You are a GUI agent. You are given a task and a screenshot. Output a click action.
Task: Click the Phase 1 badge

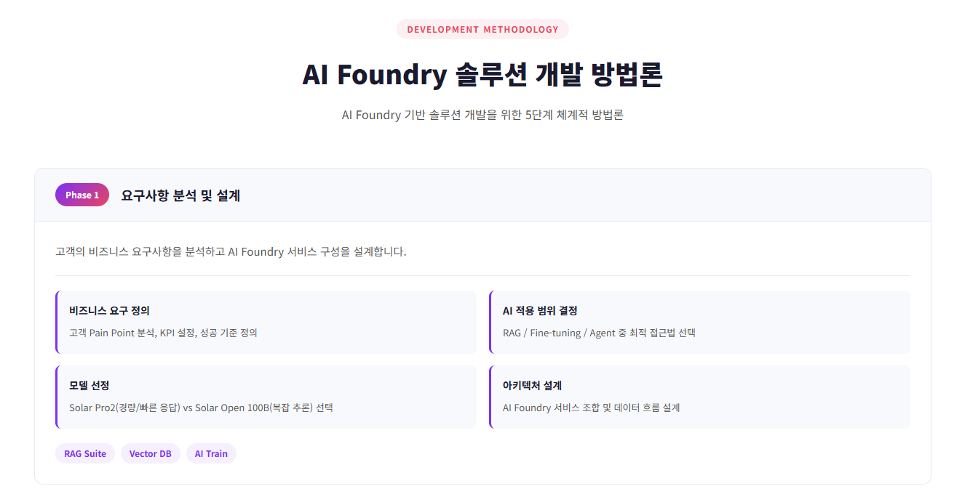(x=82, y=194)
